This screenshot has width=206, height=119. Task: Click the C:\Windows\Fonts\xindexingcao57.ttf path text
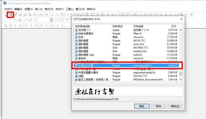(x=96, y=99)
